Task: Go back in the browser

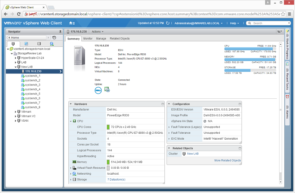Action: pos(6,14)
